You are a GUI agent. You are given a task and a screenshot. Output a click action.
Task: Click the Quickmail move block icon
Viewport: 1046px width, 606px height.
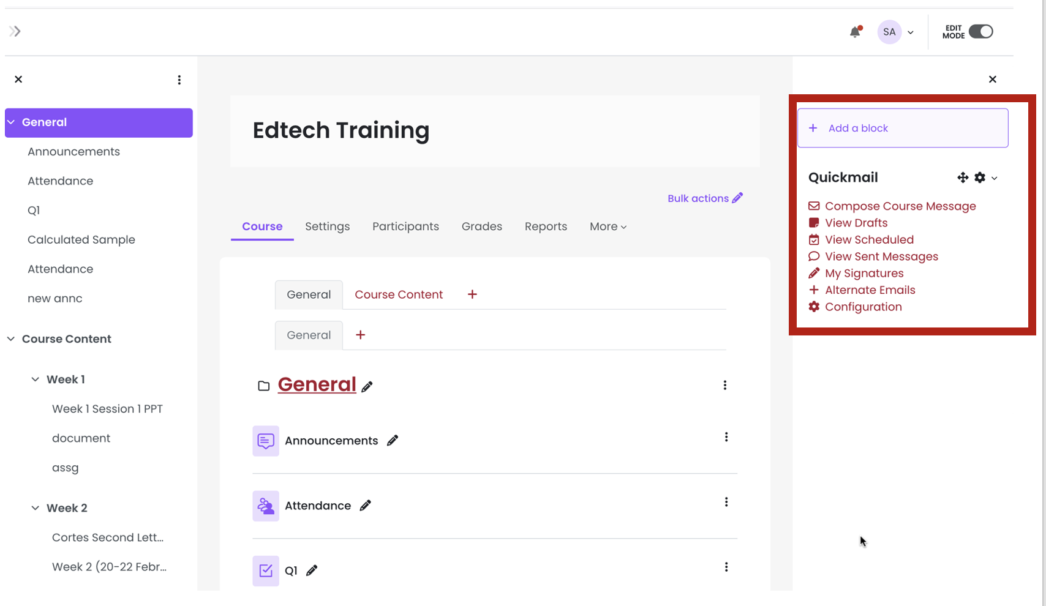point(963,178)
